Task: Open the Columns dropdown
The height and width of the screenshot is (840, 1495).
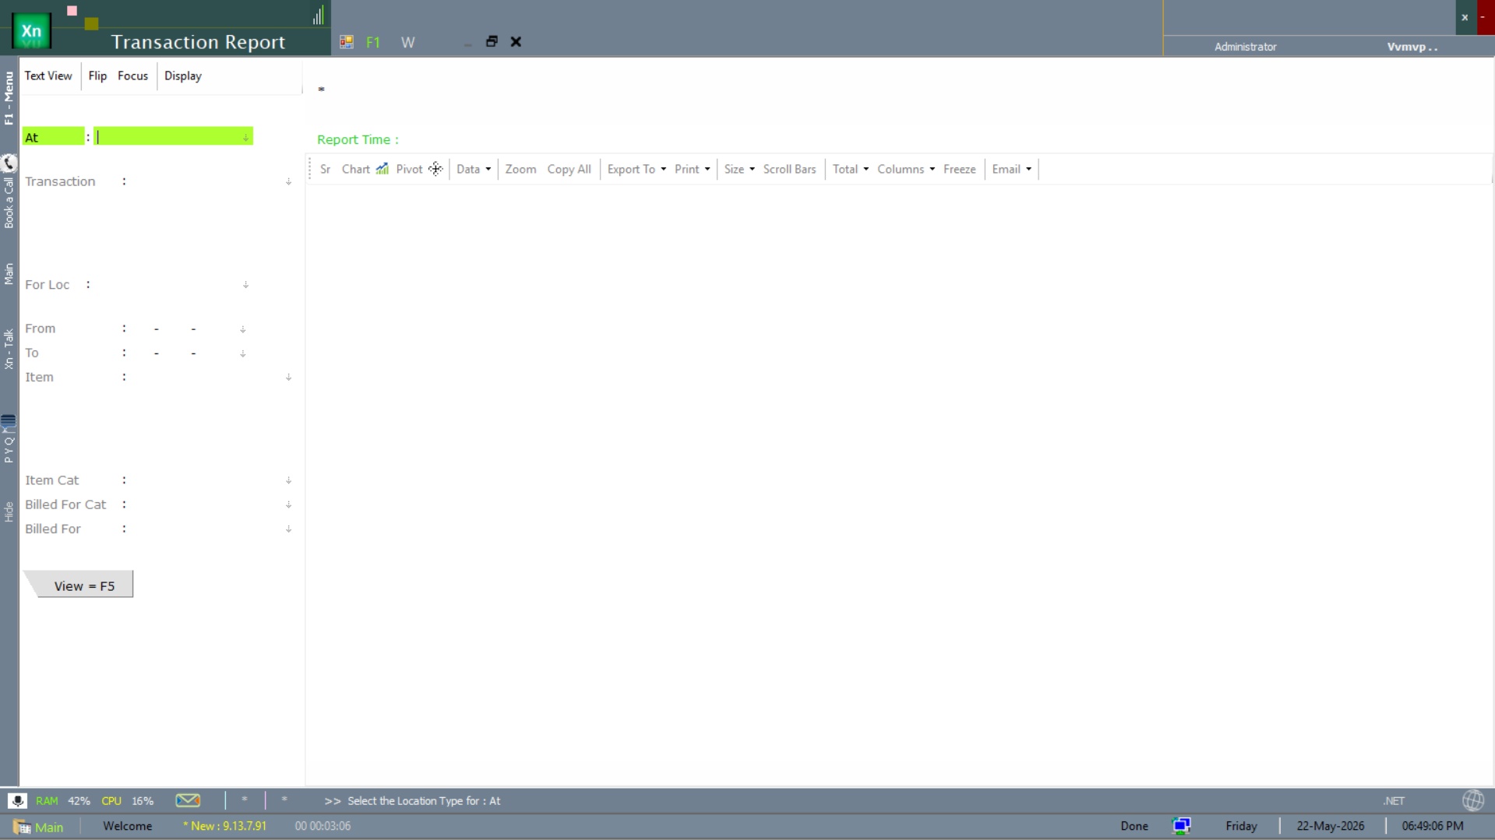Action: 906,169
